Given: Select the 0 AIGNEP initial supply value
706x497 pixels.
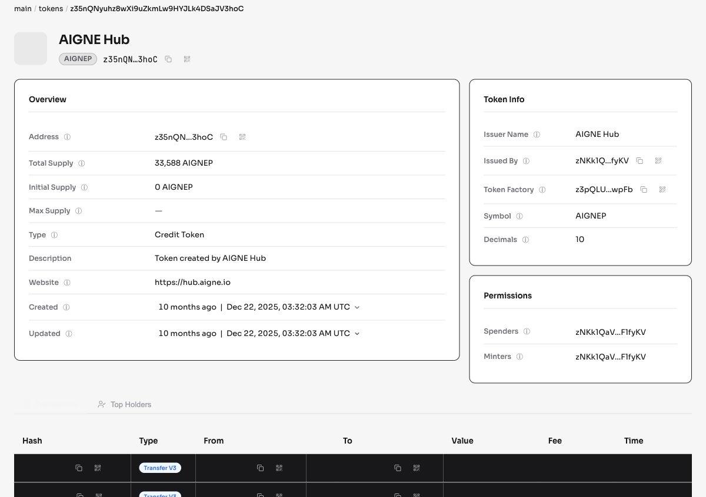Looking at the screenshot, I should tap(174, 187).
